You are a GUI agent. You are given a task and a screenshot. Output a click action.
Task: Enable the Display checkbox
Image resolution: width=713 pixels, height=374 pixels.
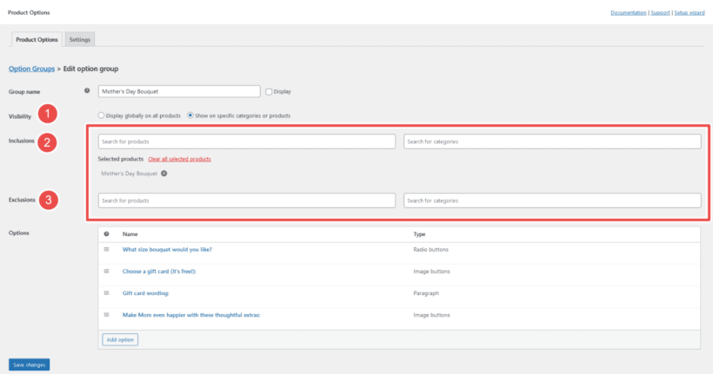point(269,91)
